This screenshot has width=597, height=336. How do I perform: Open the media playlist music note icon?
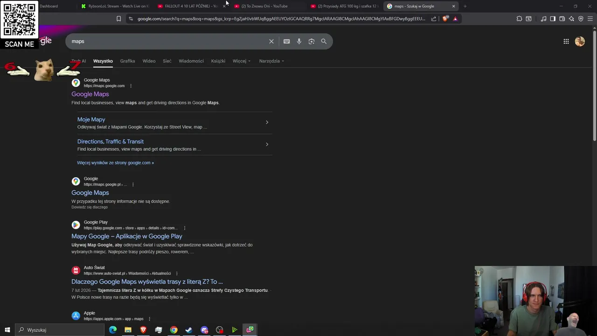[543, 19]
